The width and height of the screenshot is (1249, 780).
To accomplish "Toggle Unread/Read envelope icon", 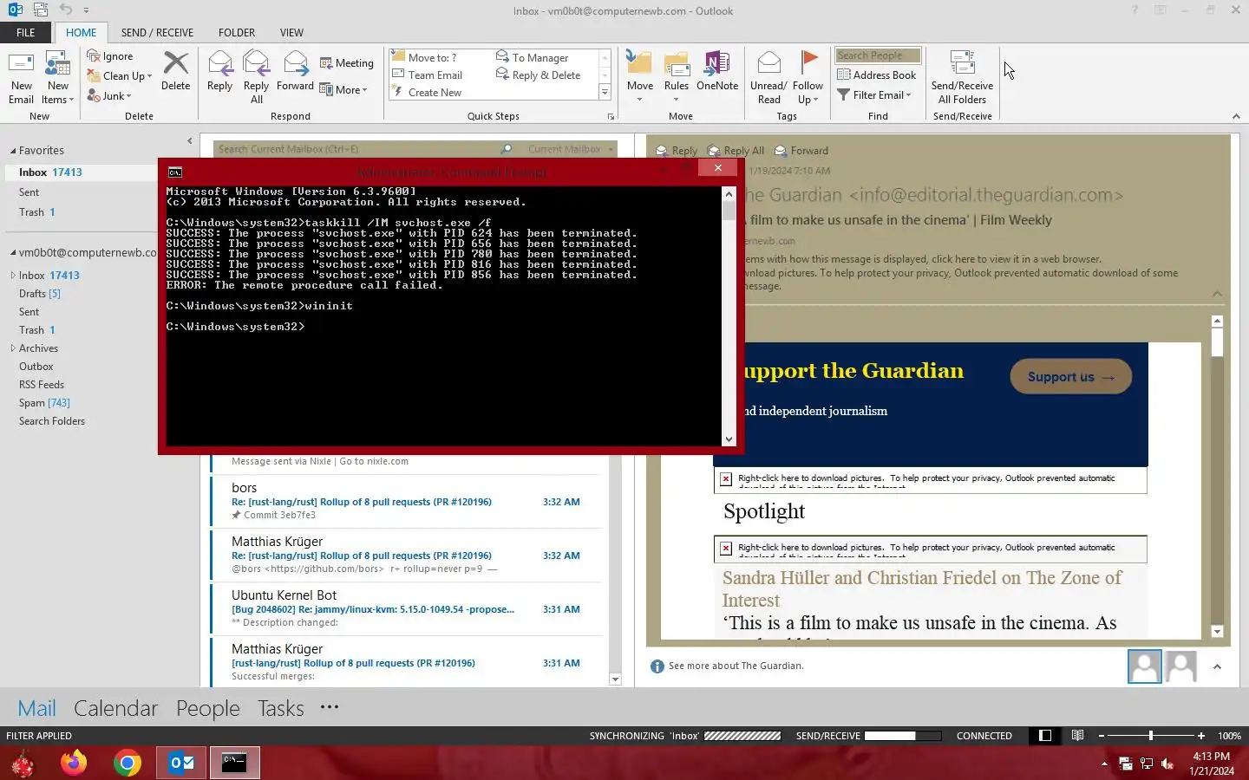I will pyautogui.click(x=768, y=63).
